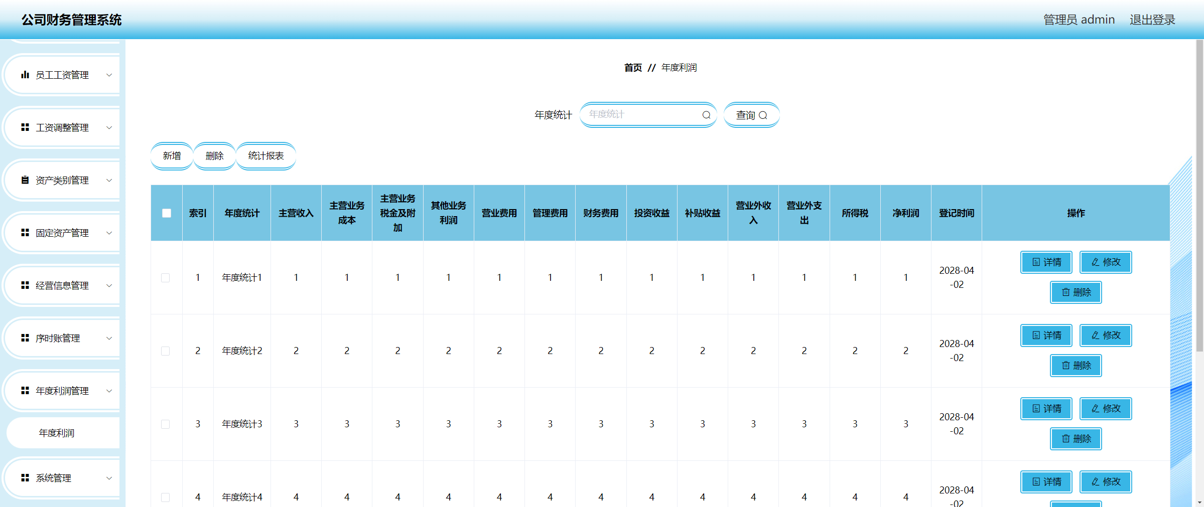
Task: Collapse the 年度利润管理 menu chevron
Action: (109, 391)
